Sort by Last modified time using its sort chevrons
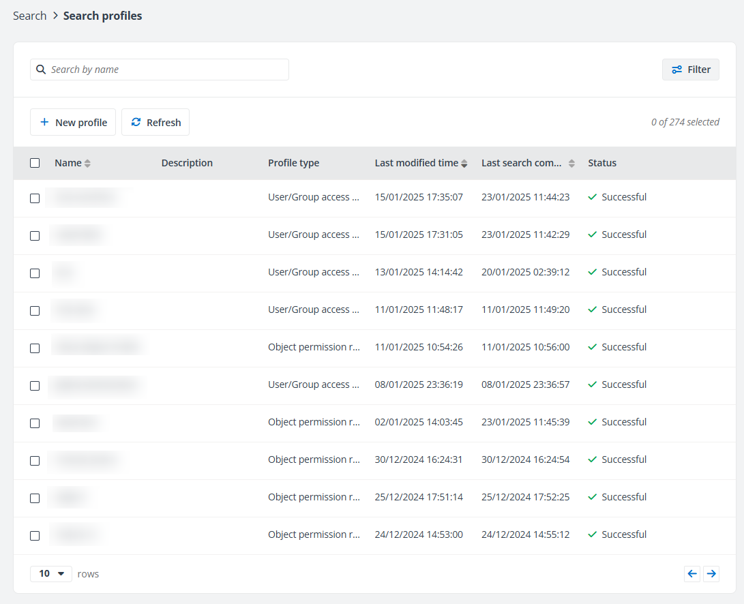744x604 pixels. [464, 163]
